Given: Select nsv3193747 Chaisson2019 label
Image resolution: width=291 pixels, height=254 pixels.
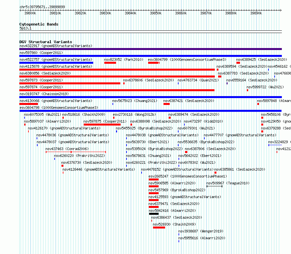Looking at the screenshot, I should [44, 94].
